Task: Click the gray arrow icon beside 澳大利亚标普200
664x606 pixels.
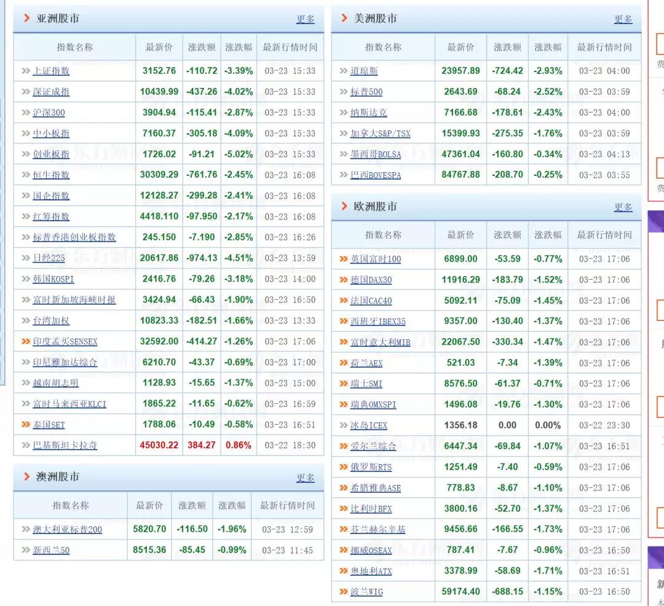Action: [25, 529]
